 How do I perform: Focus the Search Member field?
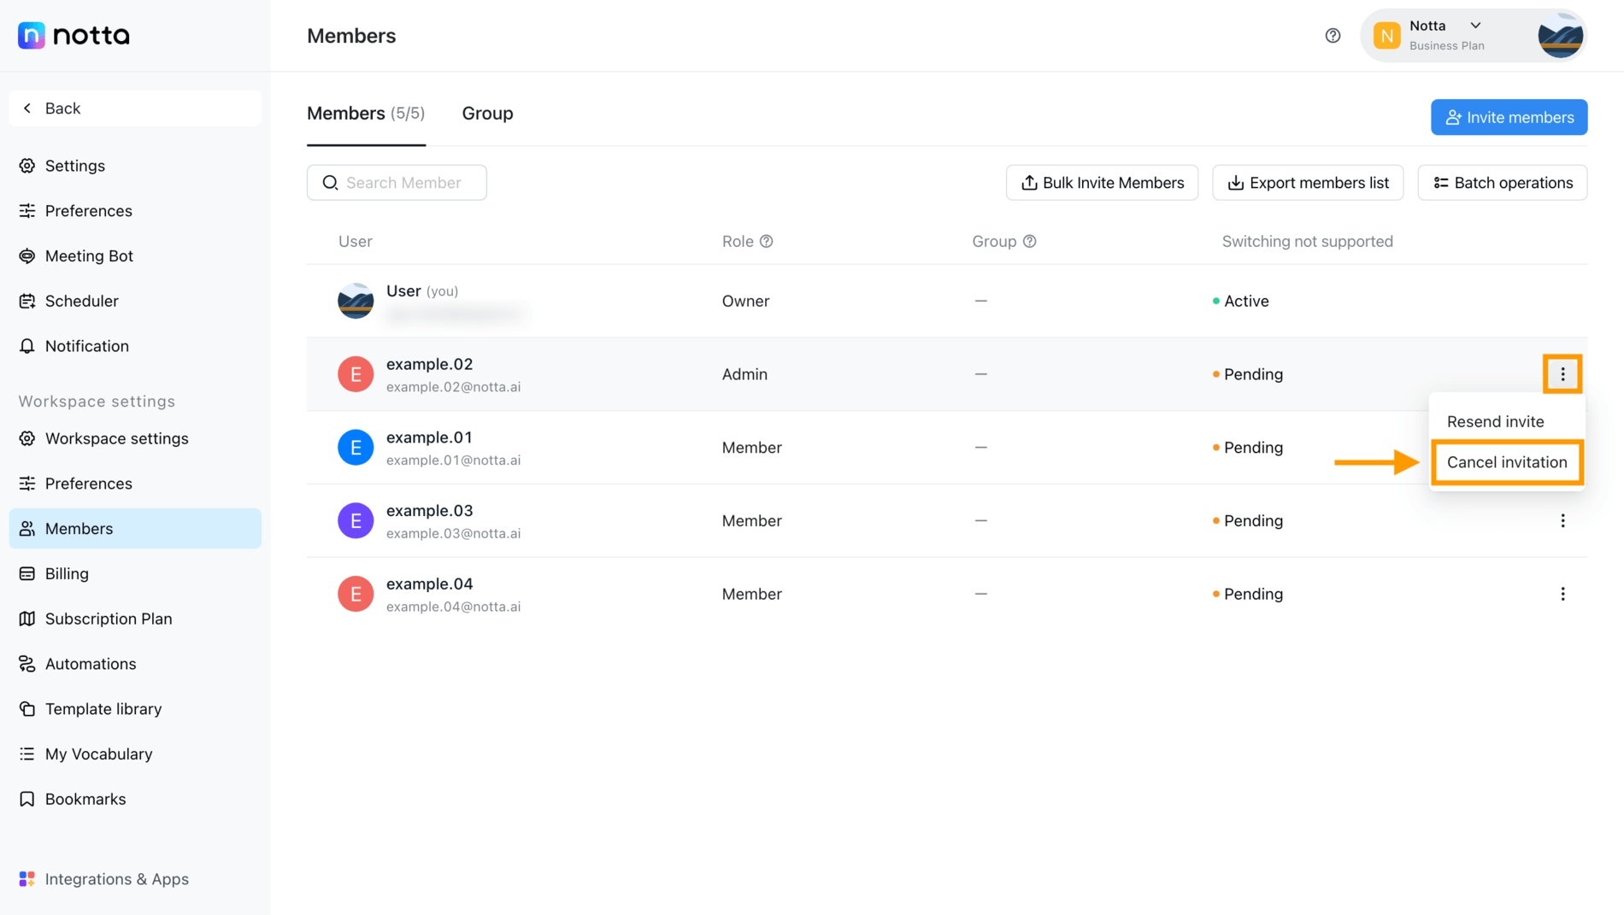point(397,183)
